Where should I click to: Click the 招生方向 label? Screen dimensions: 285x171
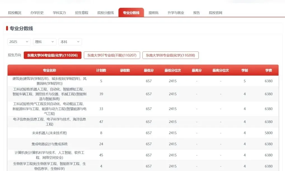click(15, 55)
